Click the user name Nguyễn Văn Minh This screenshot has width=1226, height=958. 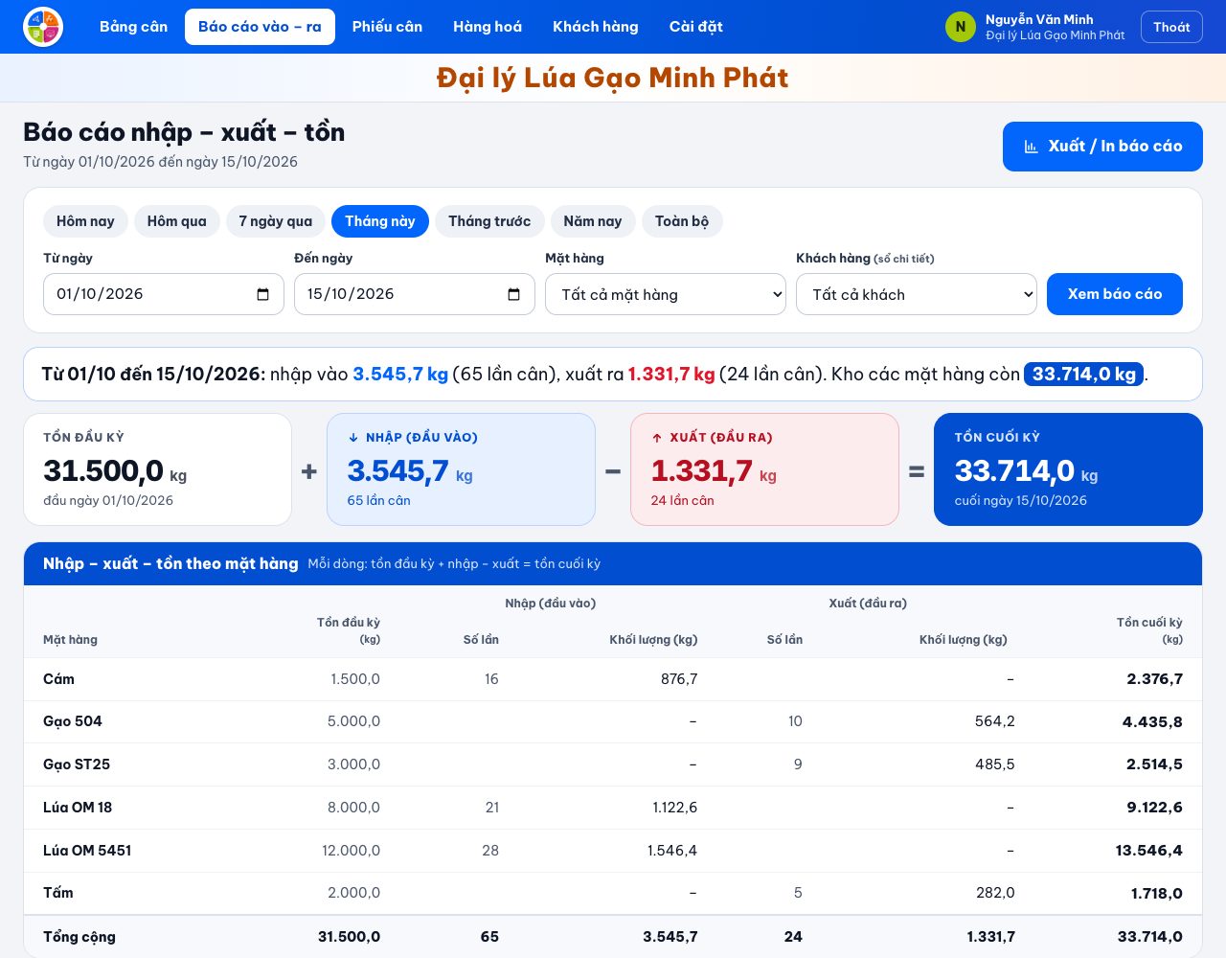pos(1039,19)
